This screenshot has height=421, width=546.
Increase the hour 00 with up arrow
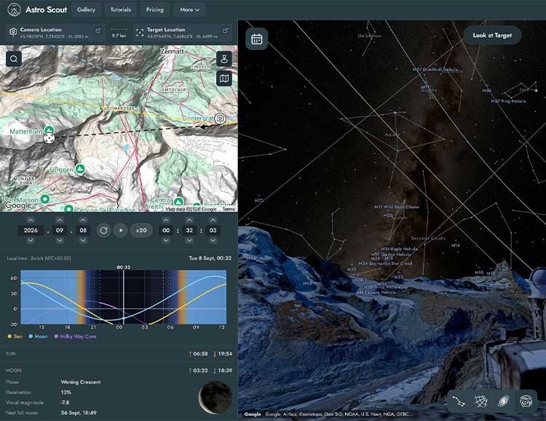pos(166,220)
